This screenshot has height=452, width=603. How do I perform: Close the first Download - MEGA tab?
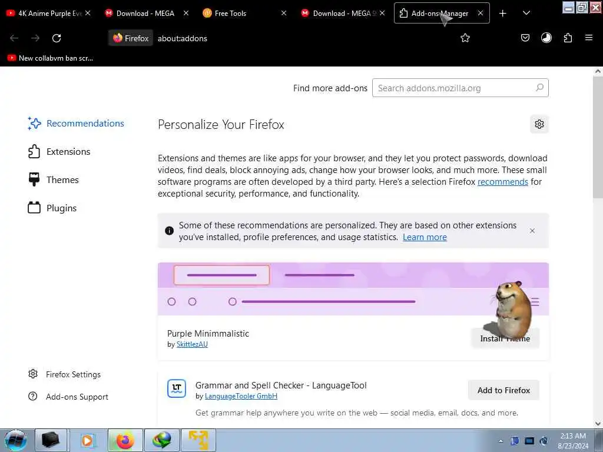(186, 13)
